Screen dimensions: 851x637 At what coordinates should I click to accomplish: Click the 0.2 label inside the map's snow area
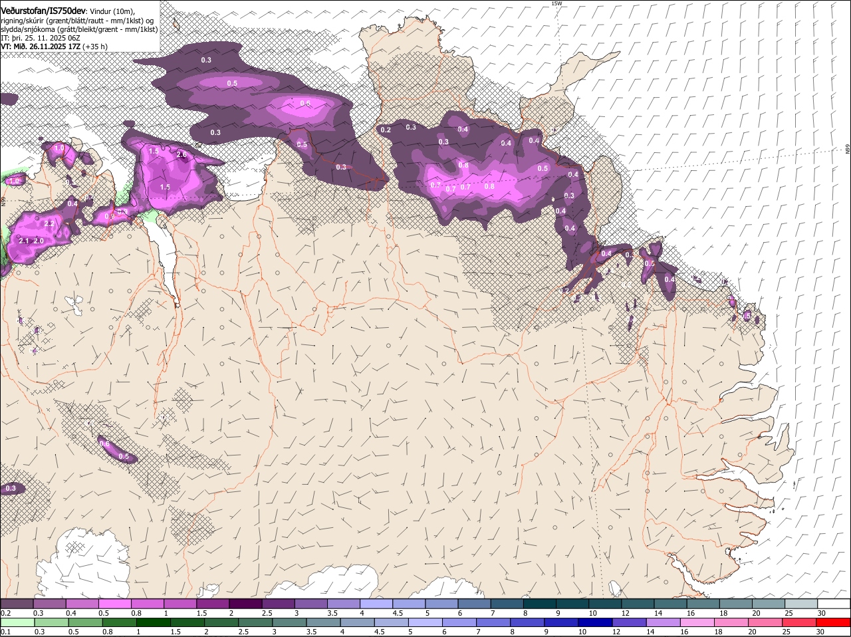[x=386, y=130]
